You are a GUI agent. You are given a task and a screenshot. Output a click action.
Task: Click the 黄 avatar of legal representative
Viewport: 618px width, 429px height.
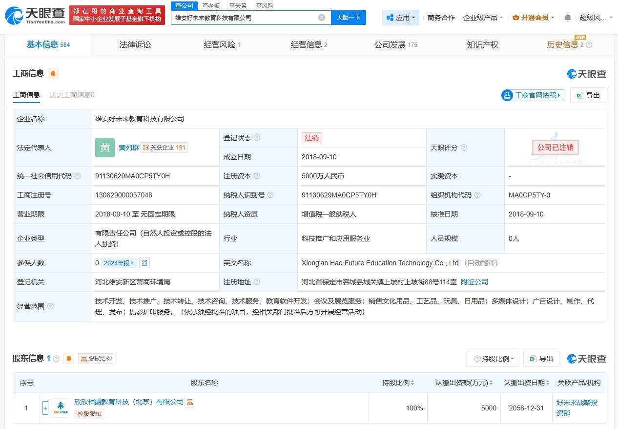coord(105,148)
